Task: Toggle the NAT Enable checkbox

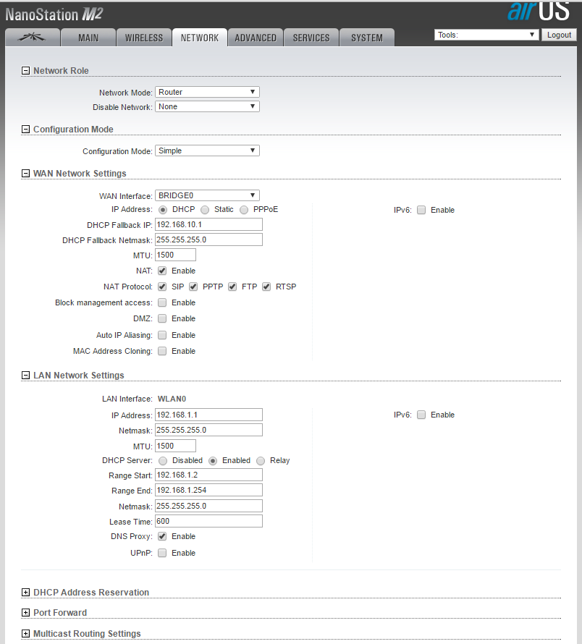Action: pyautogui.click(x=162, y=271)
